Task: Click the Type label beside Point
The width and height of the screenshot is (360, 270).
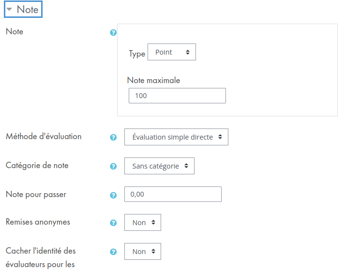Action: point(137,54)
